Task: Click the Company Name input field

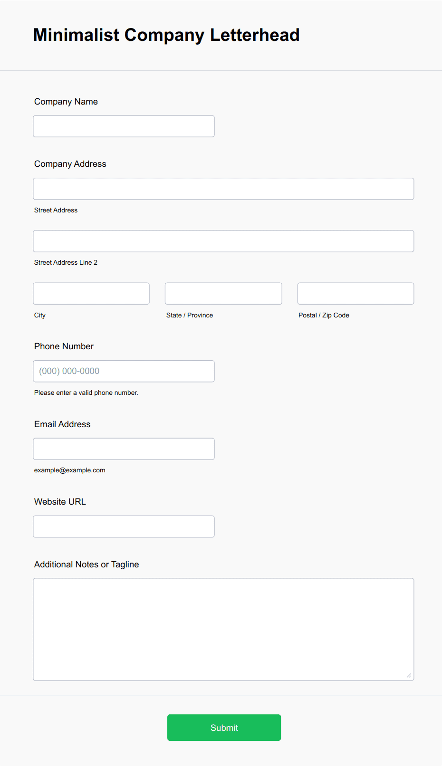Action: click(124, 126)
